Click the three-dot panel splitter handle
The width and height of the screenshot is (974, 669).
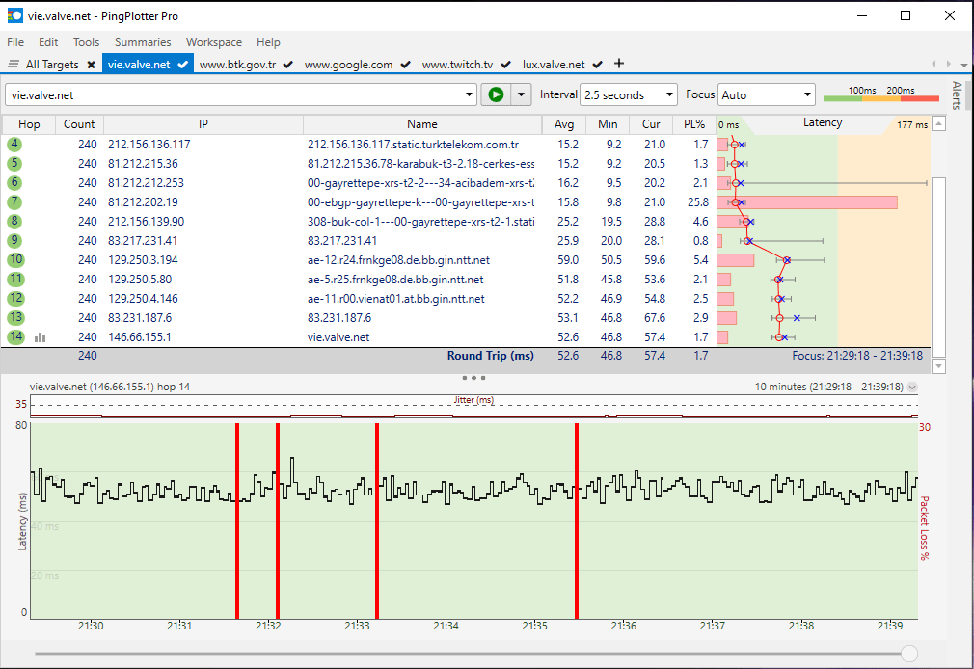tap(473, 377)
